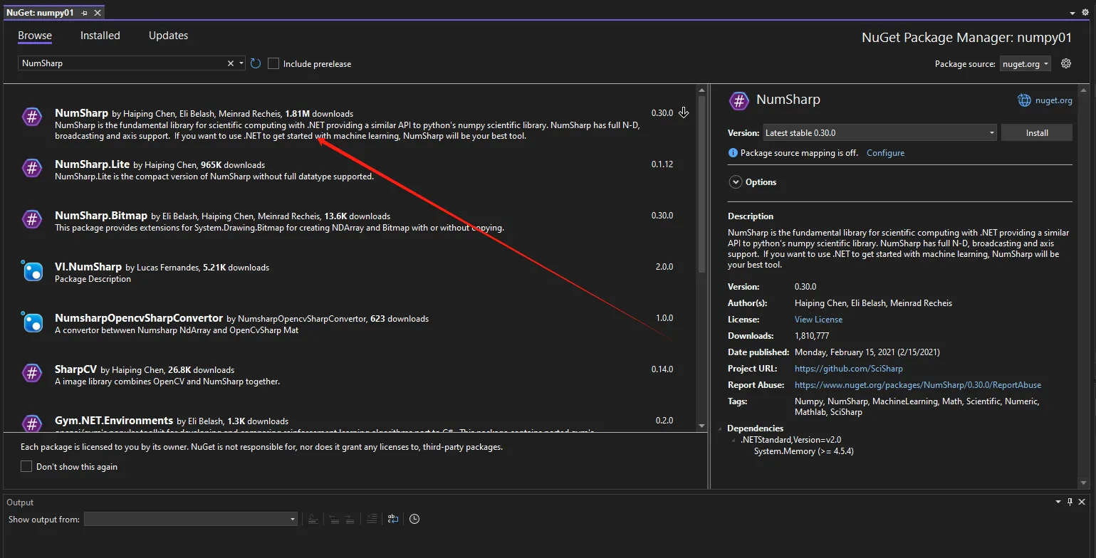Viewport: 1096px width, 558px height.
Task: Click the install arrow on the NumSharp row
Action: coord(684,112)
